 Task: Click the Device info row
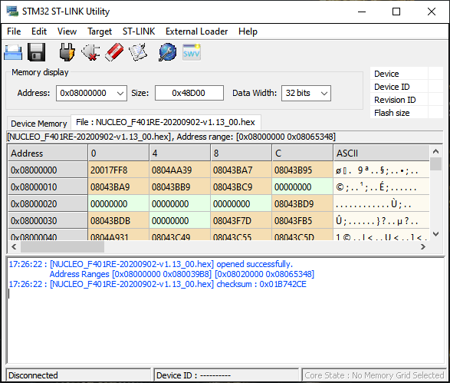click(406, 74)
